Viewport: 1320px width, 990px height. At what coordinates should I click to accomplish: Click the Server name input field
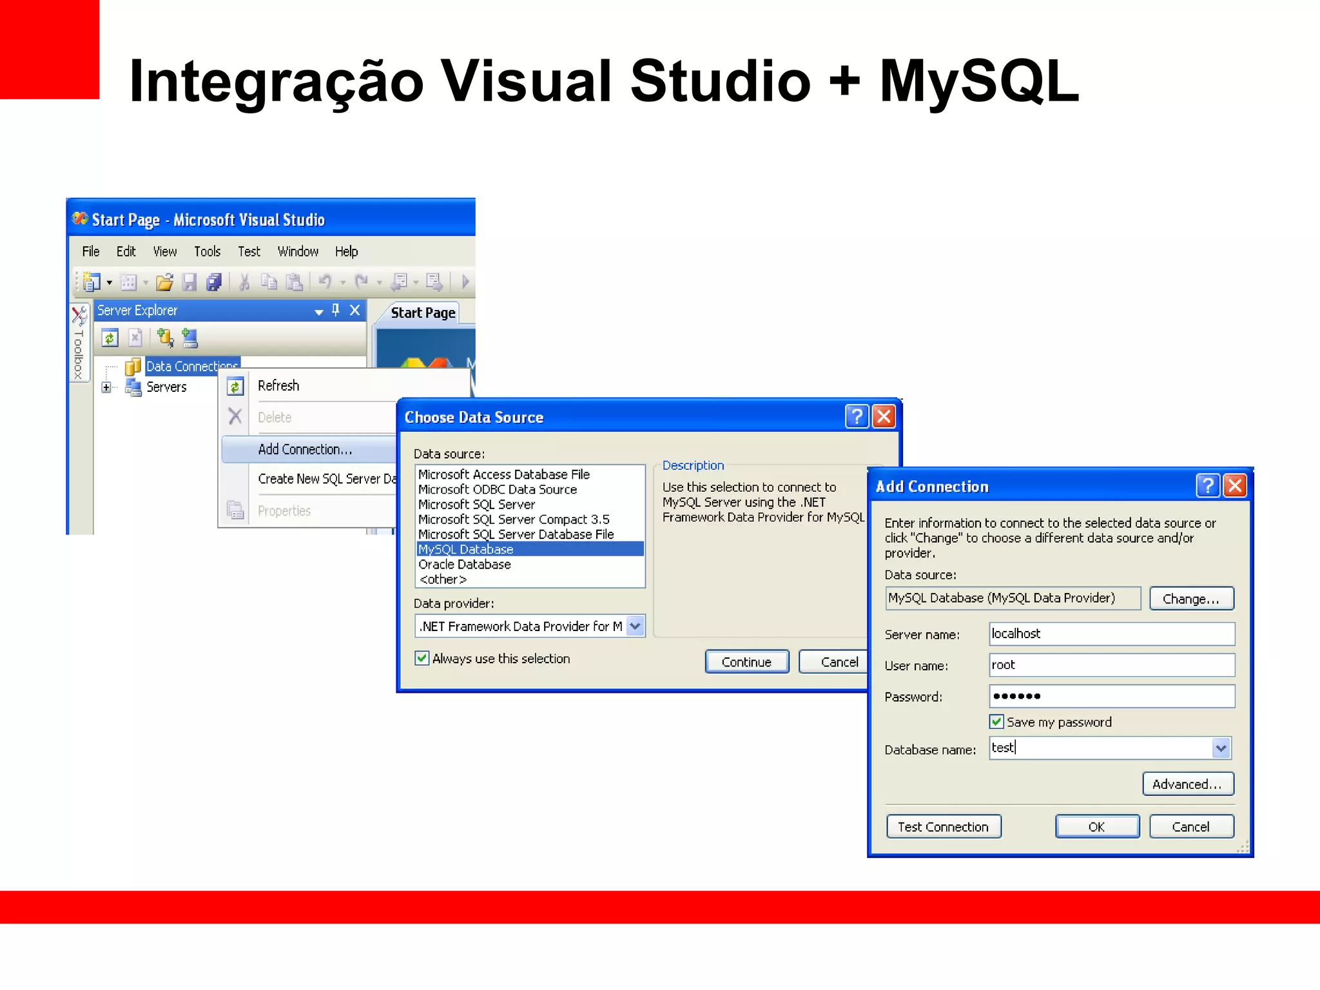coord(1112,634)
